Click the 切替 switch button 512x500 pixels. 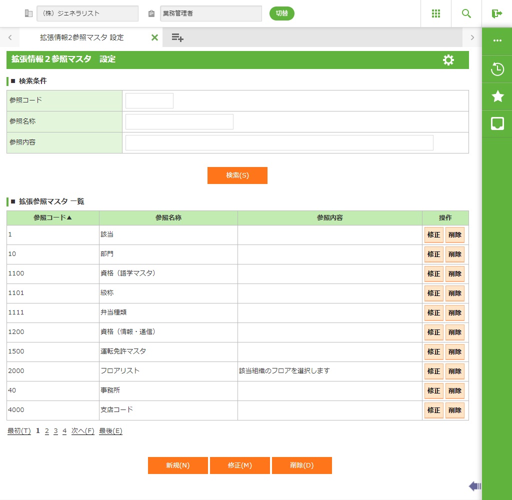click(281, 13)
